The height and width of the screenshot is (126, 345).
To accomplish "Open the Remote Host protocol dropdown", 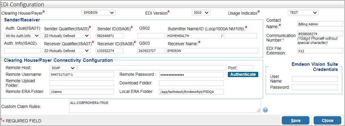I will click(x=63, y=68).
